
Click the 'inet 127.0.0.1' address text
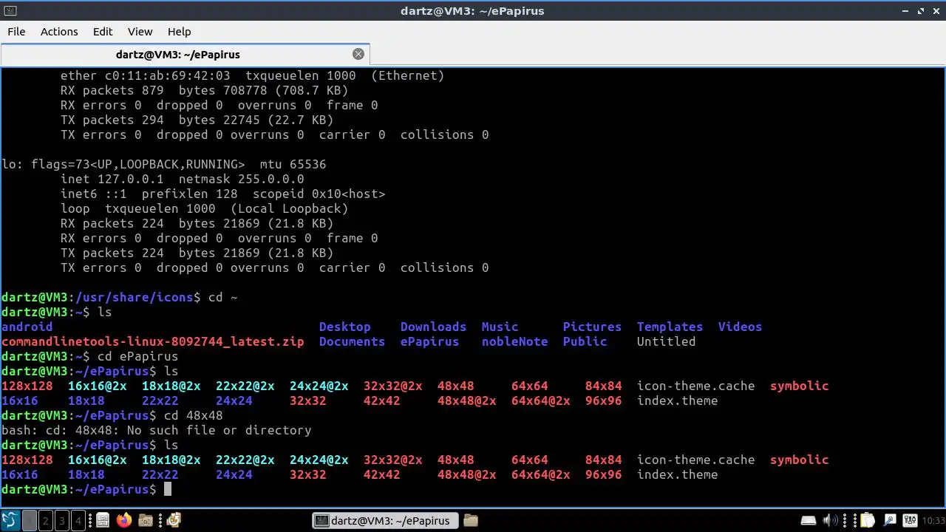coord(112,179)
